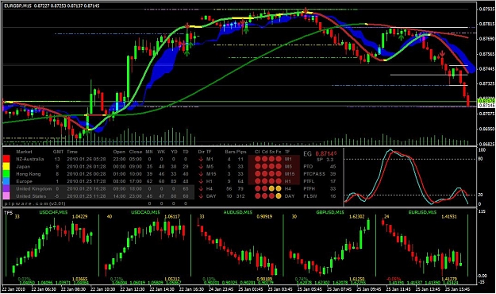Image resolution: width=496 pixels, height=294 pixels.
Task: Click the red down arrow beside H4 direction
Action: coord(201,188)
